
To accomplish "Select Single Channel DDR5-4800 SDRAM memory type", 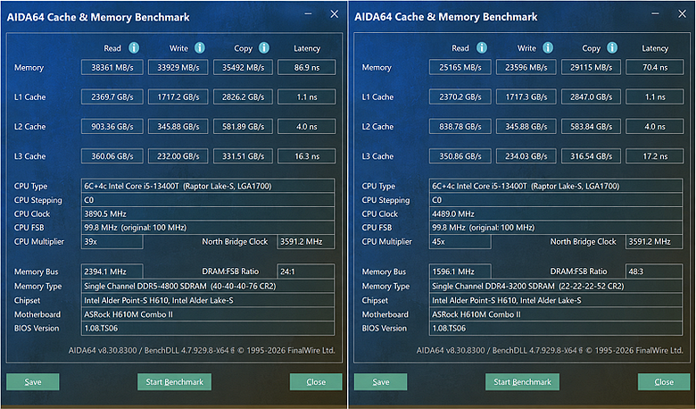I will point(208,286).
